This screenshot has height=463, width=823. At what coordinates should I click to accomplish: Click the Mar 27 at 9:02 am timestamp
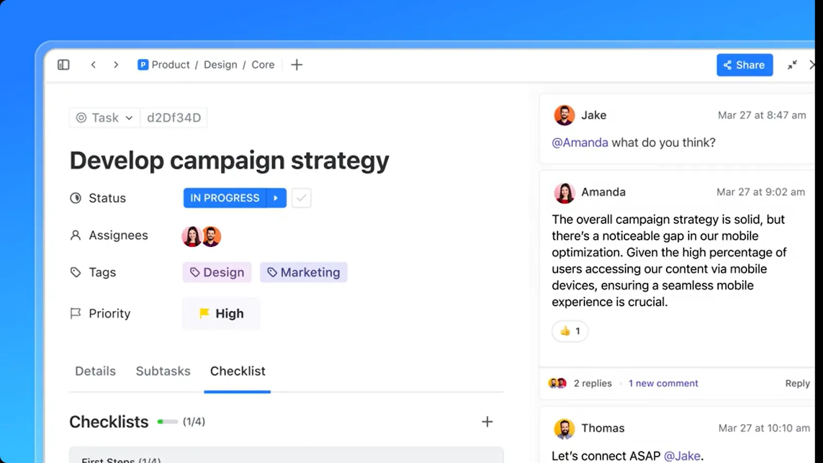coord(761,192)
